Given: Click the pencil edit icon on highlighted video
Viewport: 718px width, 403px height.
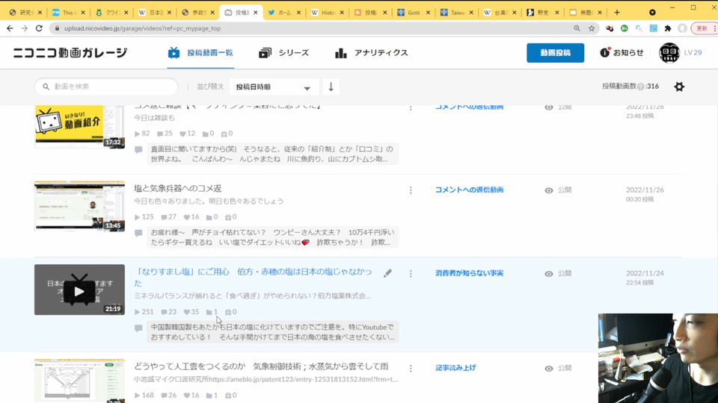Looking at the screenshot, I should point(387,274).
